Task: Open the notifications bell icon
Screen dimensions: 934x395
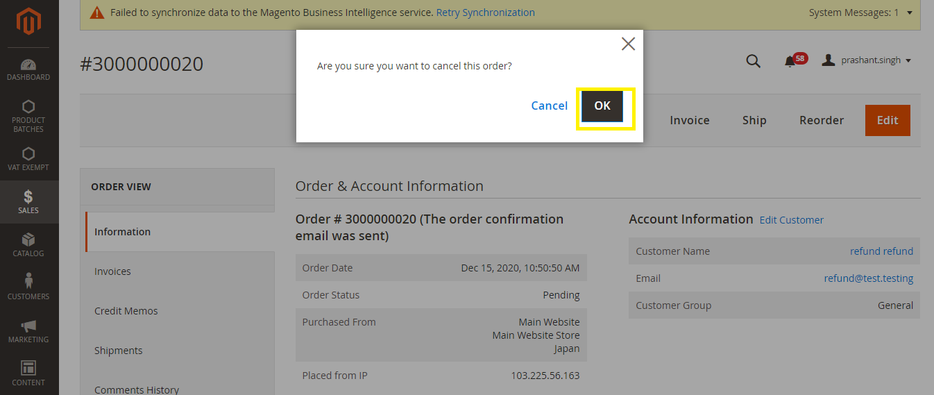Action: 790,61
